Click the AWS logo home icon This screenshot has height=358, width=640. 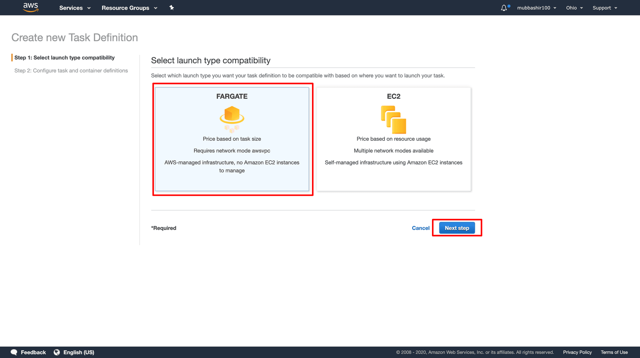(31, 7)
